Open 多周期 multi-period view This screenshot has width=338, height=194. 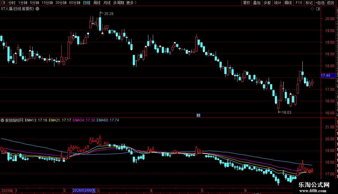tap(118, 3)
